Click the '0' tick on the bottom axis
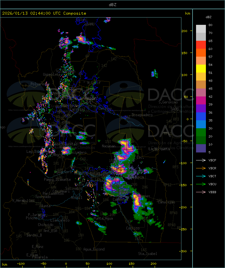Viewport: 225px width, 268px height. (x=66, y=264)
